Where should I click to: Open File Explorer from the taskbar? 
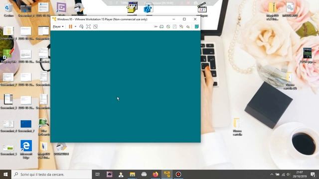point(133,175)
